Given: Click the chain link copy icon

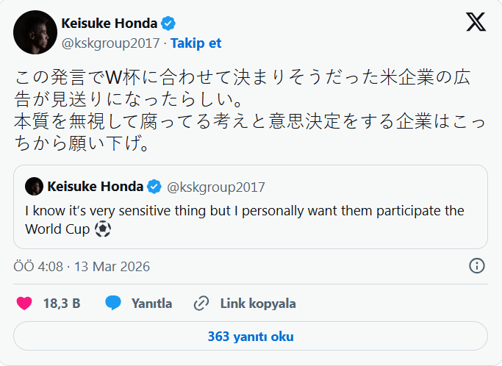Looking at the screenshot, I should coord(201,303).
